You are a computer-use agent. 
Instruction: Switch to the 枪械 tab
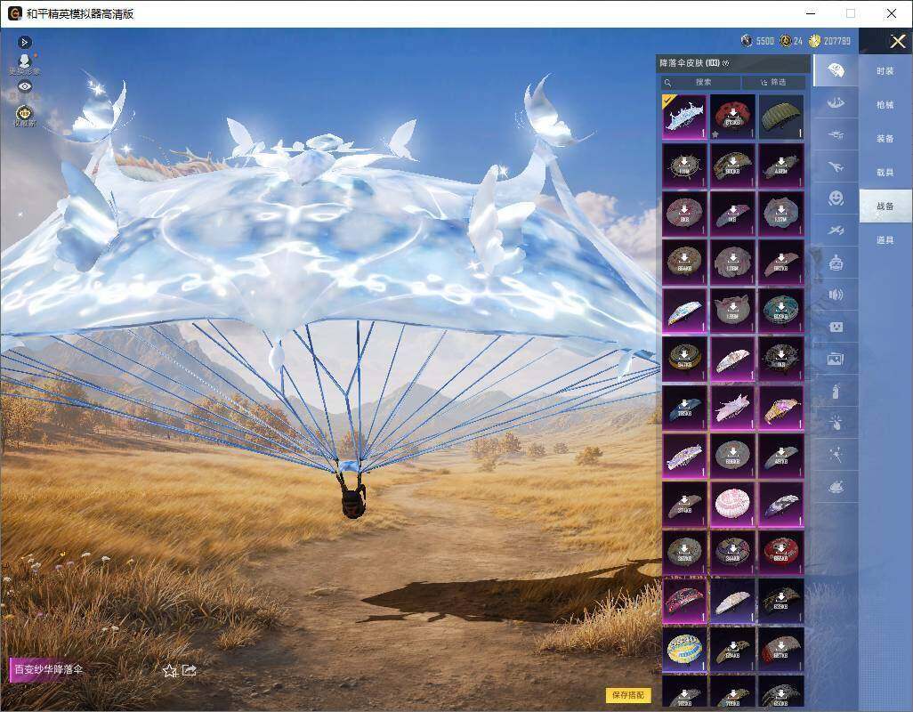(885, 105)
